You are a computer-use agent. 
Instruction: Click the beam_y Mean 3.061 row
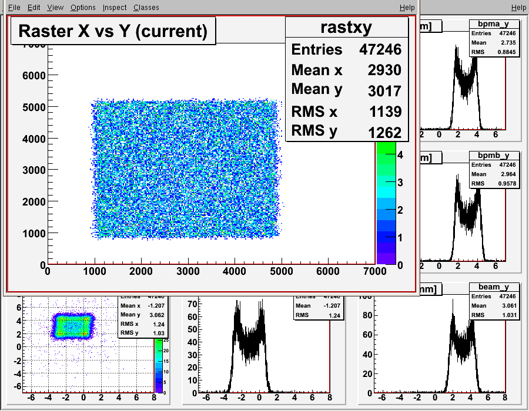click(494, 305)
